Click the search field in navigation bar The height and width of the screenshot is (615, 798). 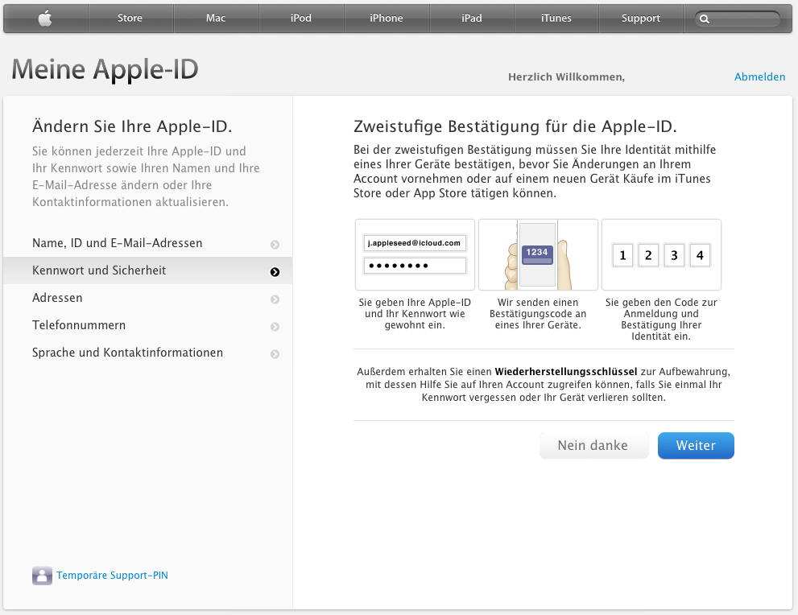[738, 19]
